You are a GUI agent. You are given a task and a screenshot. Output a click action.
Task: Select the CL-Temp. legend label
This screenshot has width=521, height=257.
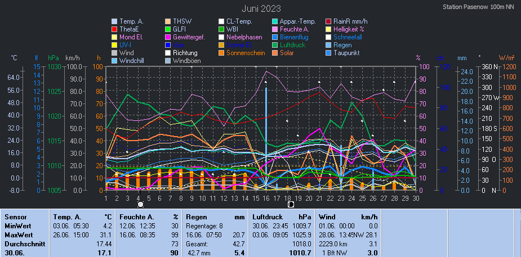(239, 21)
